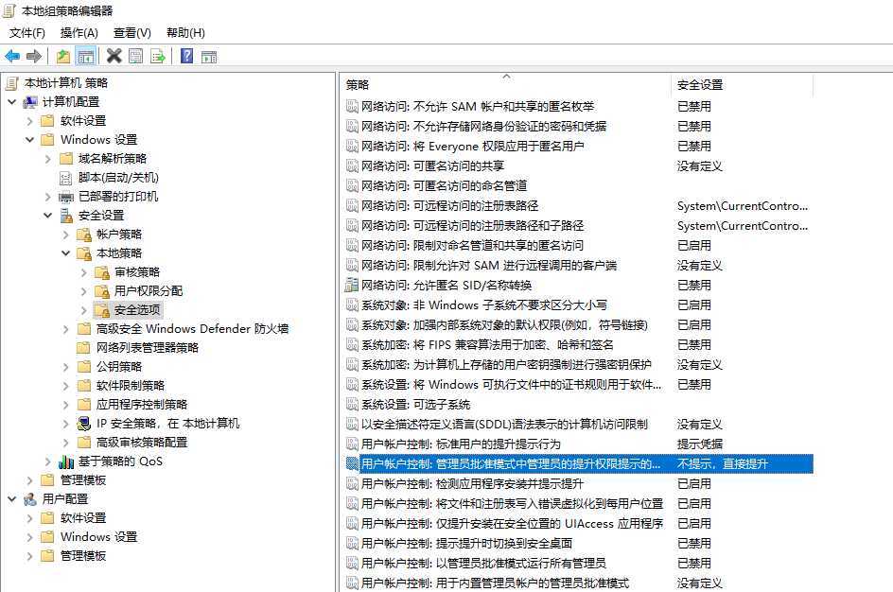Click icon of 用户帐户控制: 标准用户的提升提示行为

click(352, 444)
